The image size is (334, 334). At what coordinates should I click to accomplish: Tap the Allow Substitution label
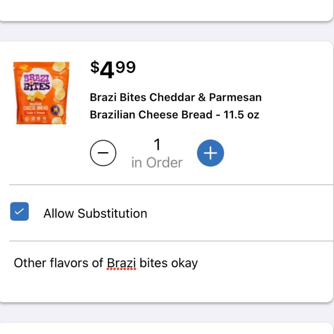pos(95,213)
